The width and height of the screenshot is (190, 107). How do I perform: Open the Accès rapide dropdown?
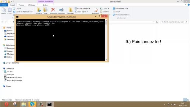pos(81,12)
